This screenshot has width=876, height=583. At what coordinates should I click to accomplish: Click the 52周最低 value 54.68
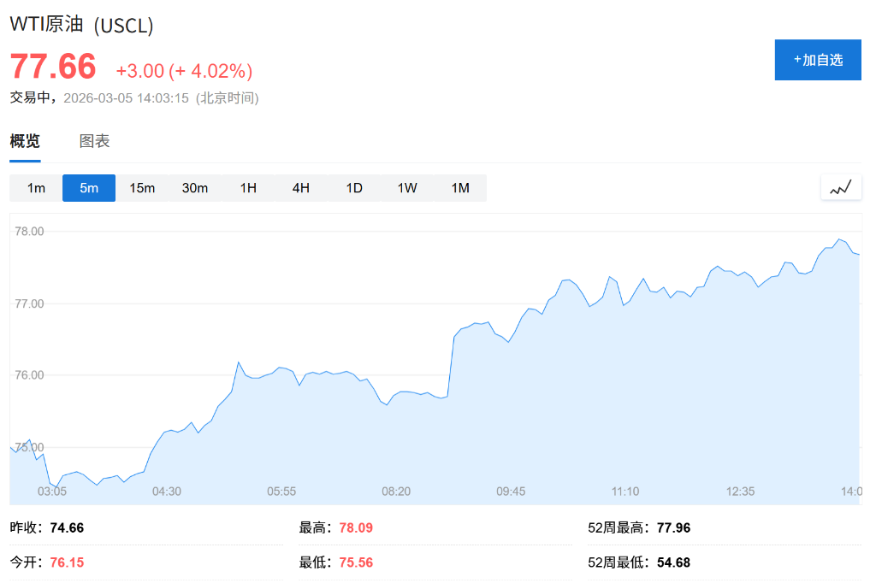(673, 562)
